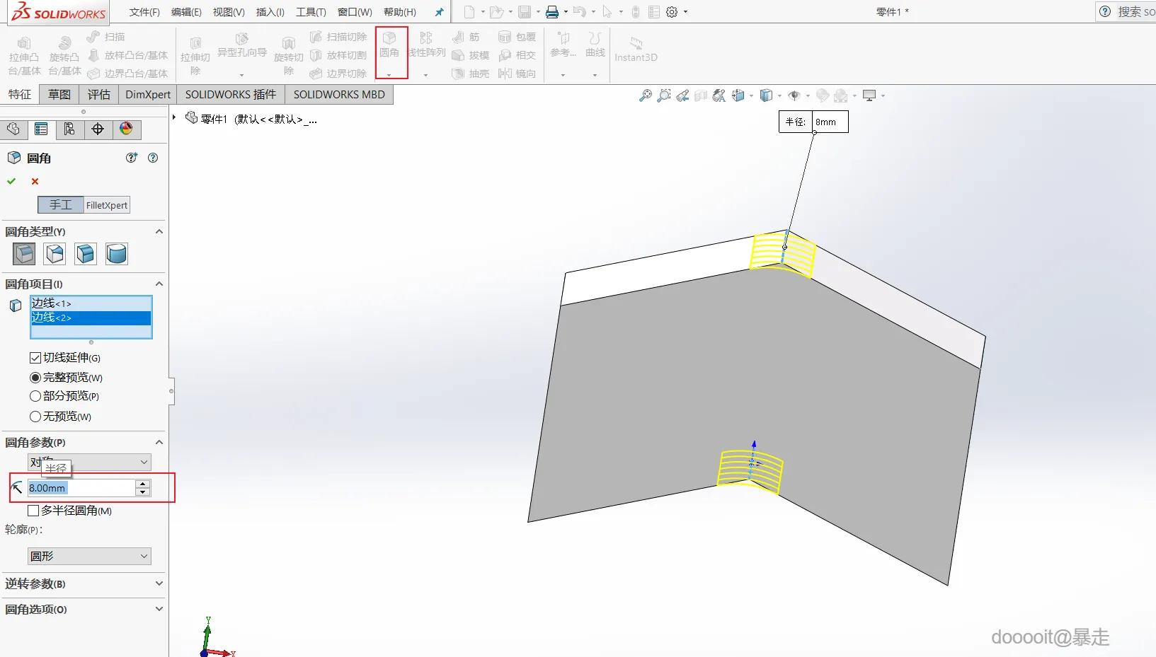Open the 视图(V) menu
The width and height of the screenshot is (1156, 657).
pos(229,12)
